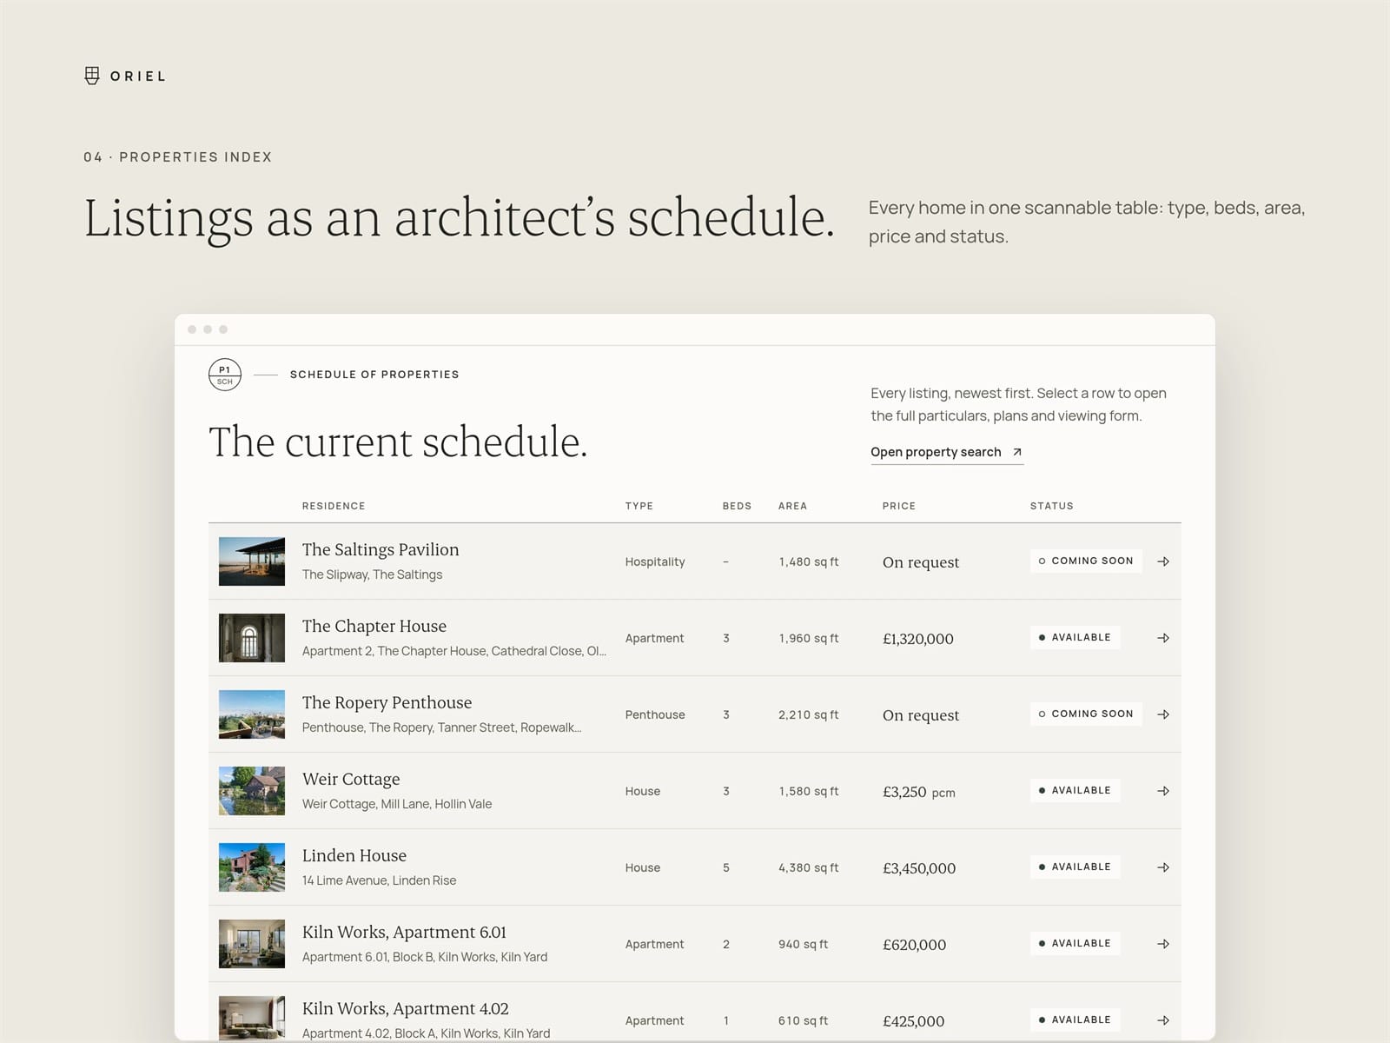View The Saltings Pavilion thumbnail
The image size is (1390, 1043).
pyautogui.click(x=252, y=561)
